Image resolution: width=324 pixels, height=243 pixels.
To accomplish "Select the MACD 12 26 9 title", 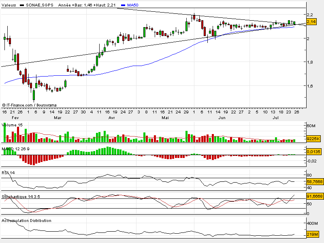I will (15, 149).
